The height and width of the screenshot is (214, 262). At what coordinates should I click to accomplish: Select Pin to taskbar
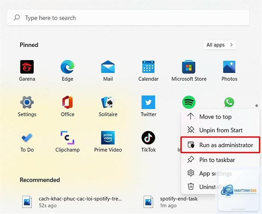pyautogui.click(x=220, y=160)
